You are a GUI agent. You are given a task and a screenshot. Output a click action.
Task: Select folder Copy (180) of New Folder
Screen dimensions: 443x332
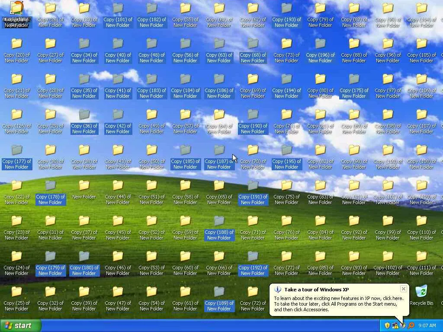84,263
